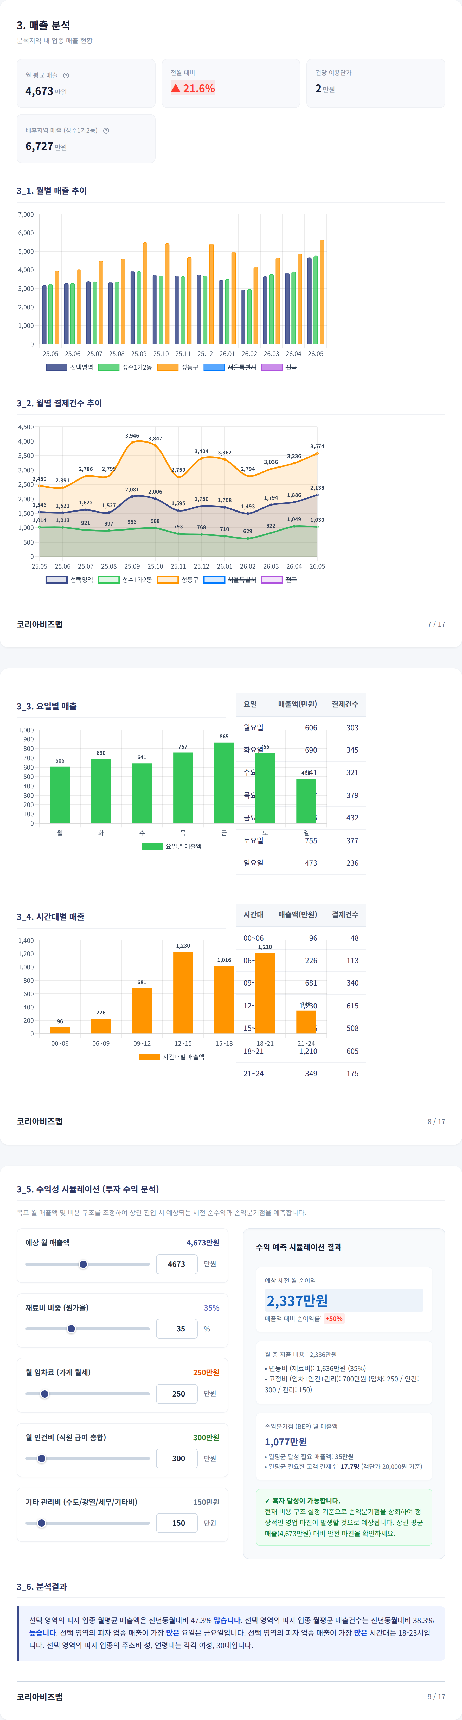This screenshot has width=462, height=1720.
Task: Click the 건당 이용단가 card
Action: (376, 83)
